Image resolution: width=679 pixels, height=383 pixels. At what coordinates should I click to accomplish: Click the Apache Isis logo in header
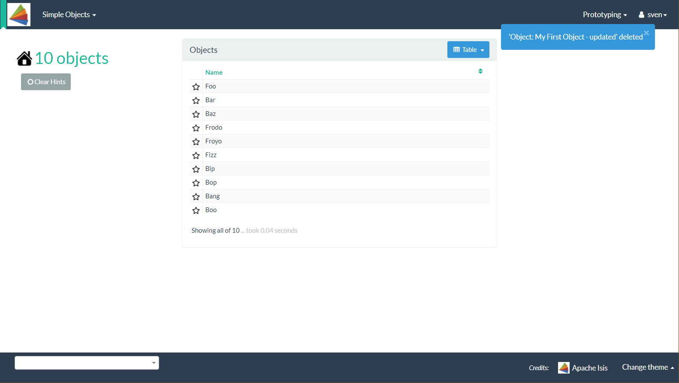click(19, 15)
